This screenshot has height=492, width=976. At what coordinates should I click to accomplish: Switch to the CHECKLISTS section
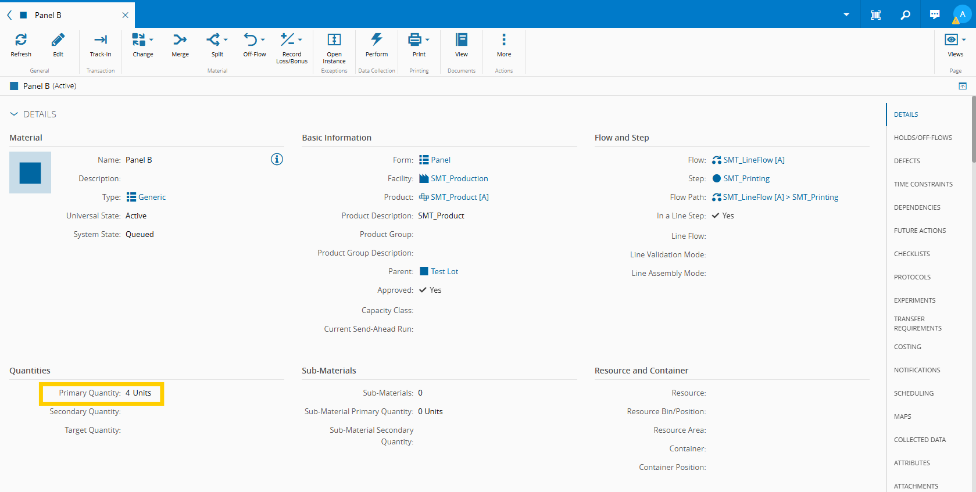tap(911, 254)
